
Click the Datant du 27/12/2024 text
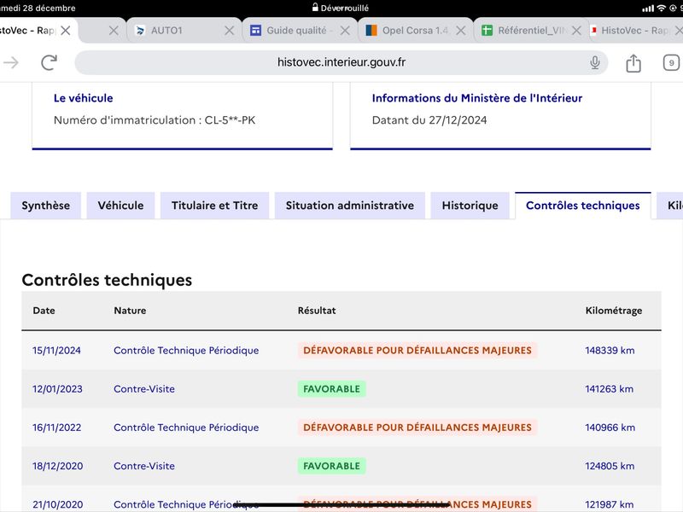coord(429,120)
